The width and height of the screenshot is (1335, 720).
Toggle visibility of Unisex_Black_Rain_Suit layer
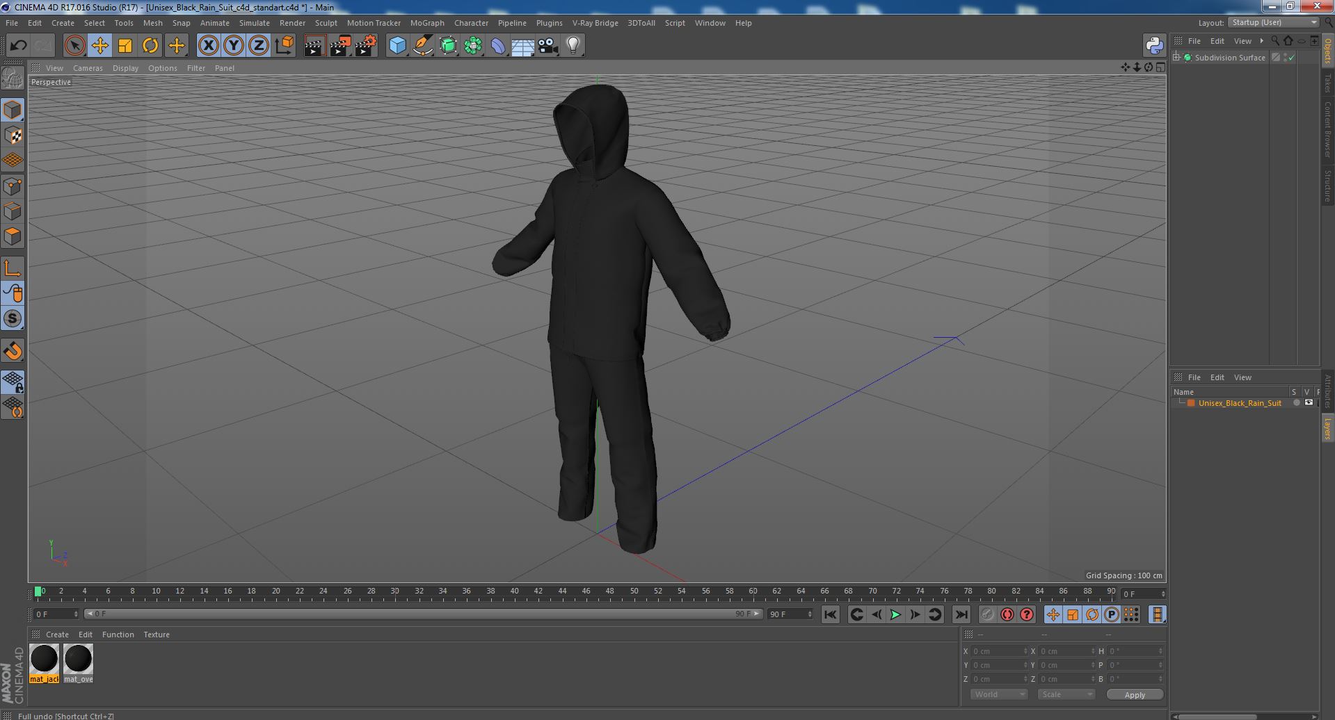click(1309, 403)
